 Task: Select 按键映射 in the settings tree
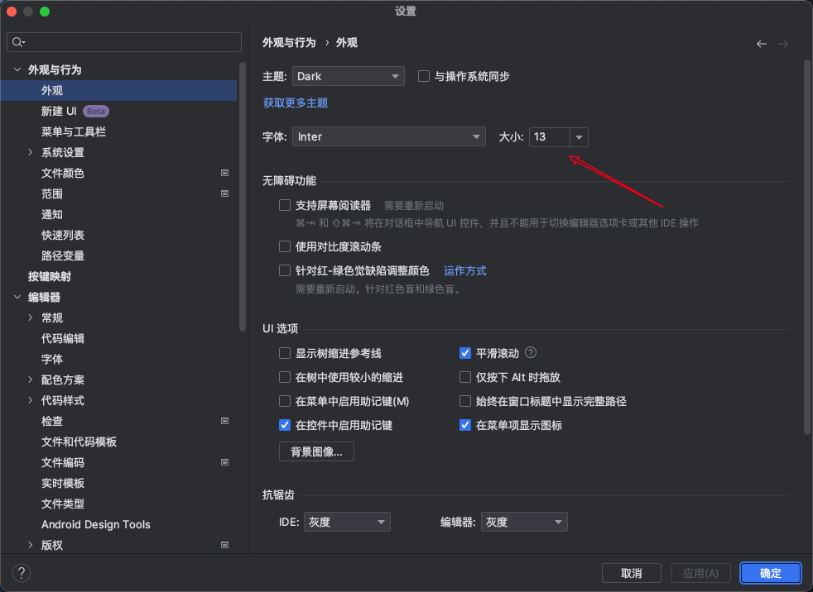point(50,276)
